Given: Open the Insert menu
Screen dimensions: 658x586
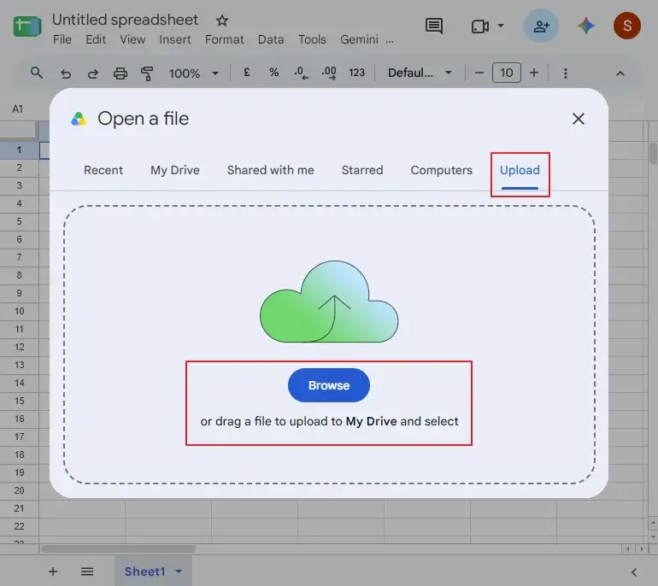Looking at the screenshot, I should (x=174, y=39).
